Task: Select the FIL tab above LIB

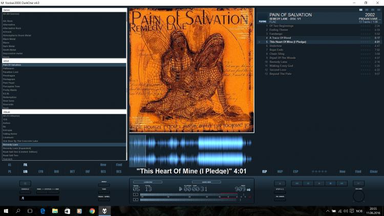Action: (25, 165)
